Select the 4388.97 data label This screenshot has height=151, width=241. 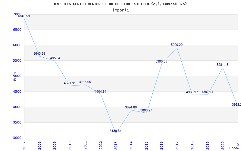click(x=192, y=92)
